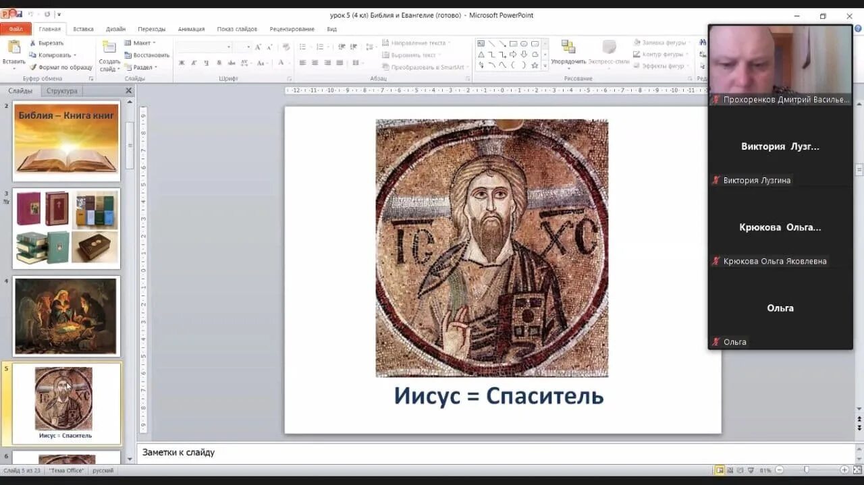Image resolution: width=864 pixels, height=485 pixels.
Task: Apply bulleted list formatting
Action: click(x=304, y=47)
